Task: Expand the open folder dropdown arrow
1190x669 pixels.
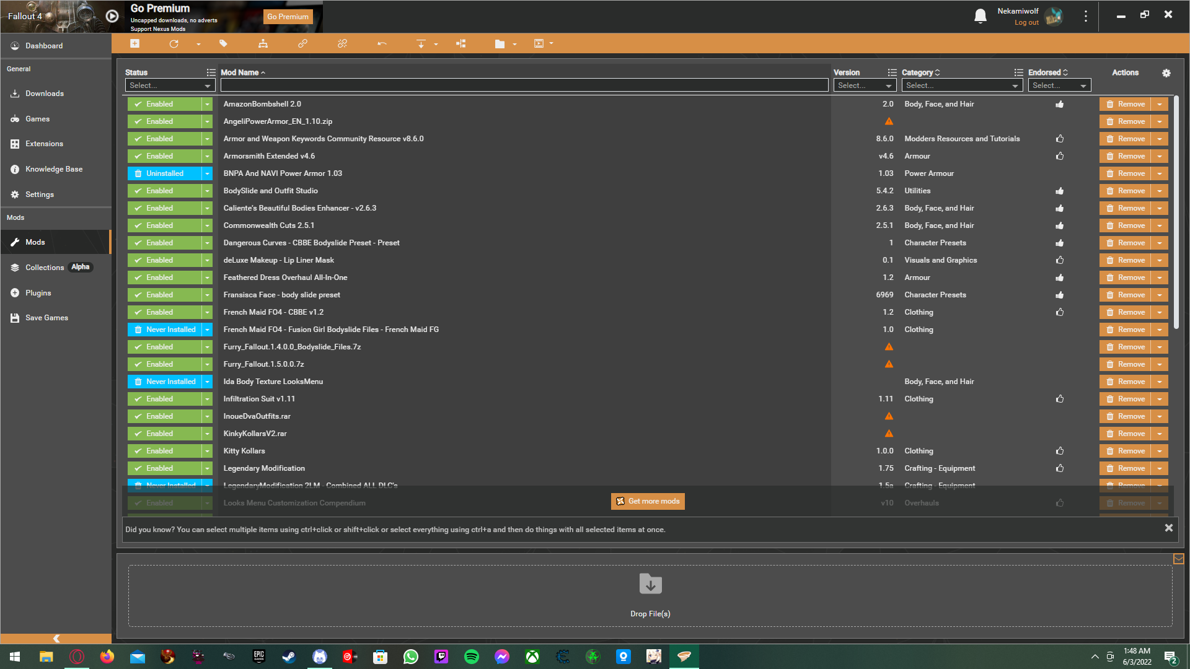Action: click(514, 44)
